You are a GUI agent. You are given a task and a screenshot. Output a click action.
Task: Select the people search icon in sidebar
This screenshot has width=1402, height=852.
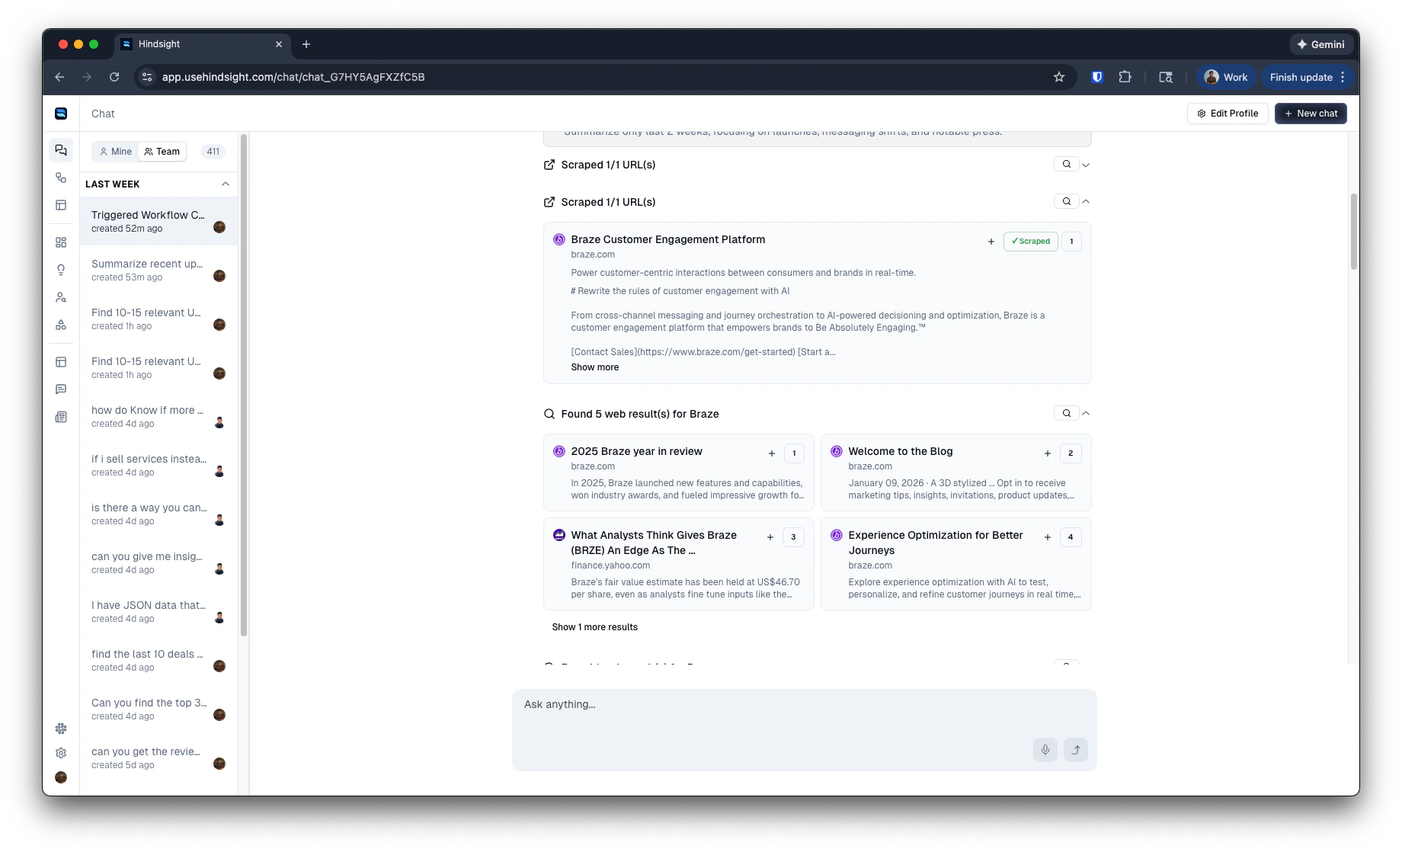(61, 297)
